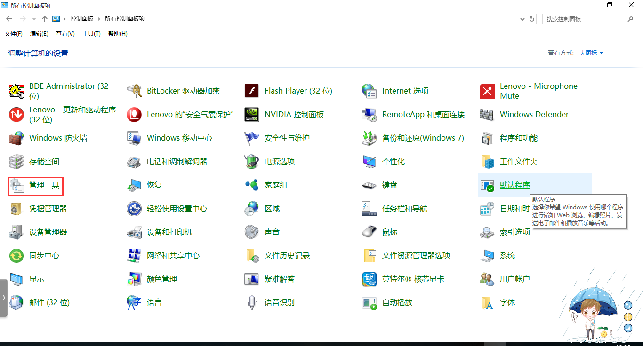Open Lenovo 更新和驱动程序 icon
Viewport: 643px width, 346px height.
tap(16, 114)
